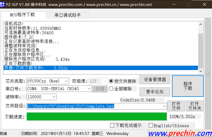Open 串口号 COM4 USB-SERIAL CH340 dropdown
212x137 pixels.
(x=59, y=88)
